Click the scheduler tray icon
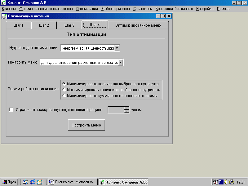Viewport: 248px width, 186px height. (x=215, y=182)
